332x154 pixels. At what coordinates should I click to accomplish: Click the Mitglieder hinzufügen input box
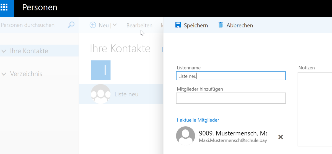click(231, 98)
